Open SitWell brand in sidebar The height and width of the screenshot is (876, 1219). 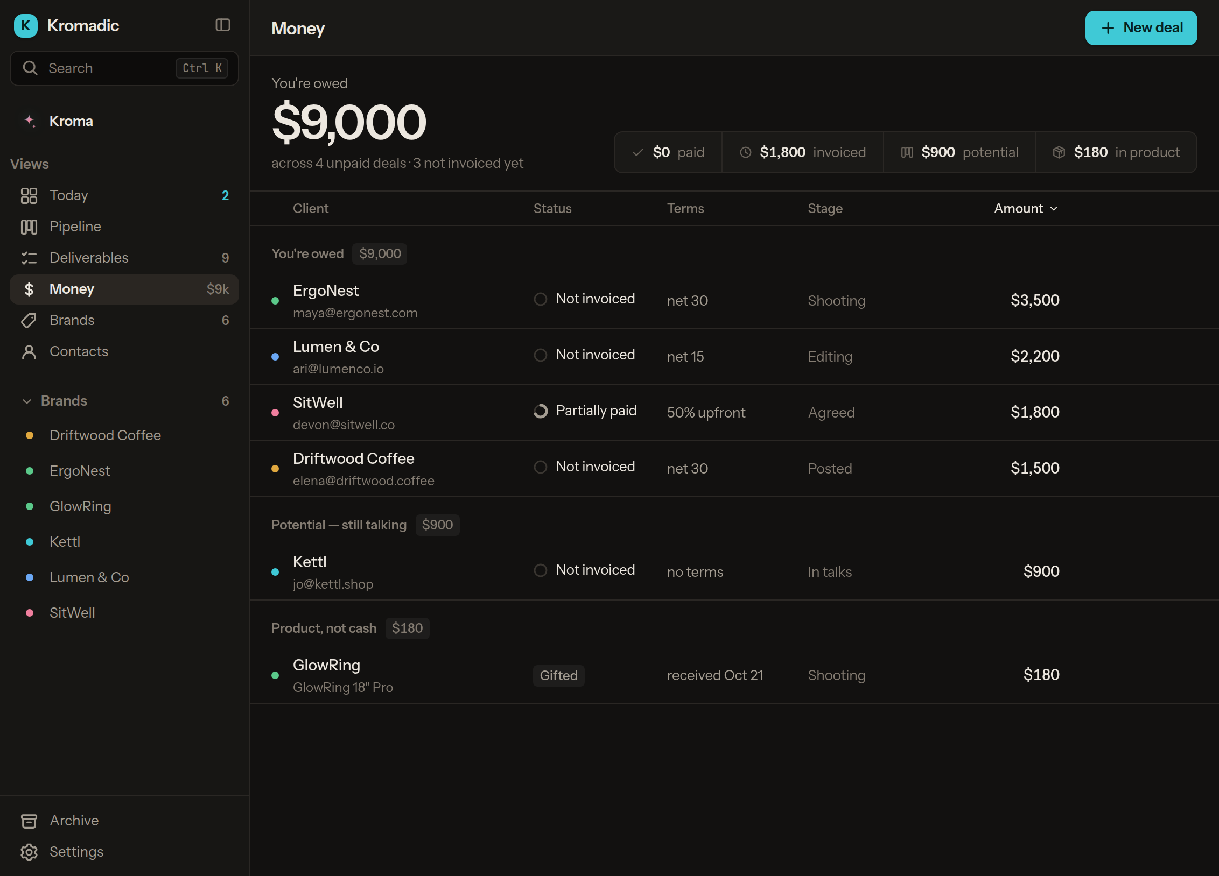(124, 613)
